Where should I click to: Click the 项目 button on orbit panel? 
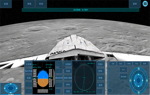pos(68,91)
